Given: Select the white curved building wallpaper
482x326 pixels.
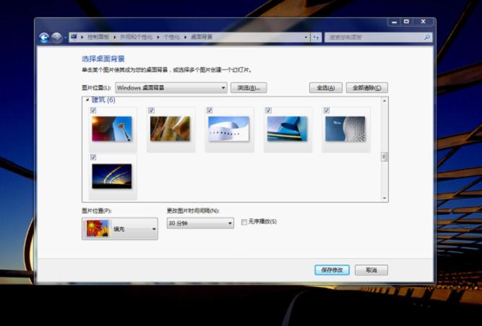Looking at the screenshot, I should pyautogui.click(x=228, y=129).
